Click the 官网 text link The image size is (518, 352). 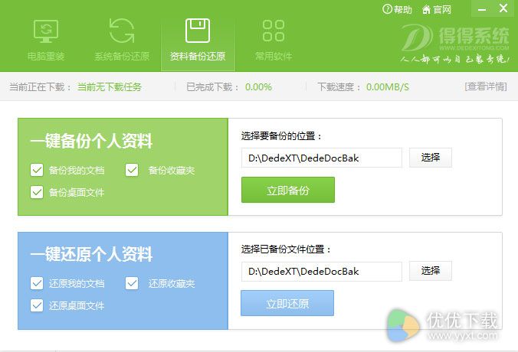[442, 10]
